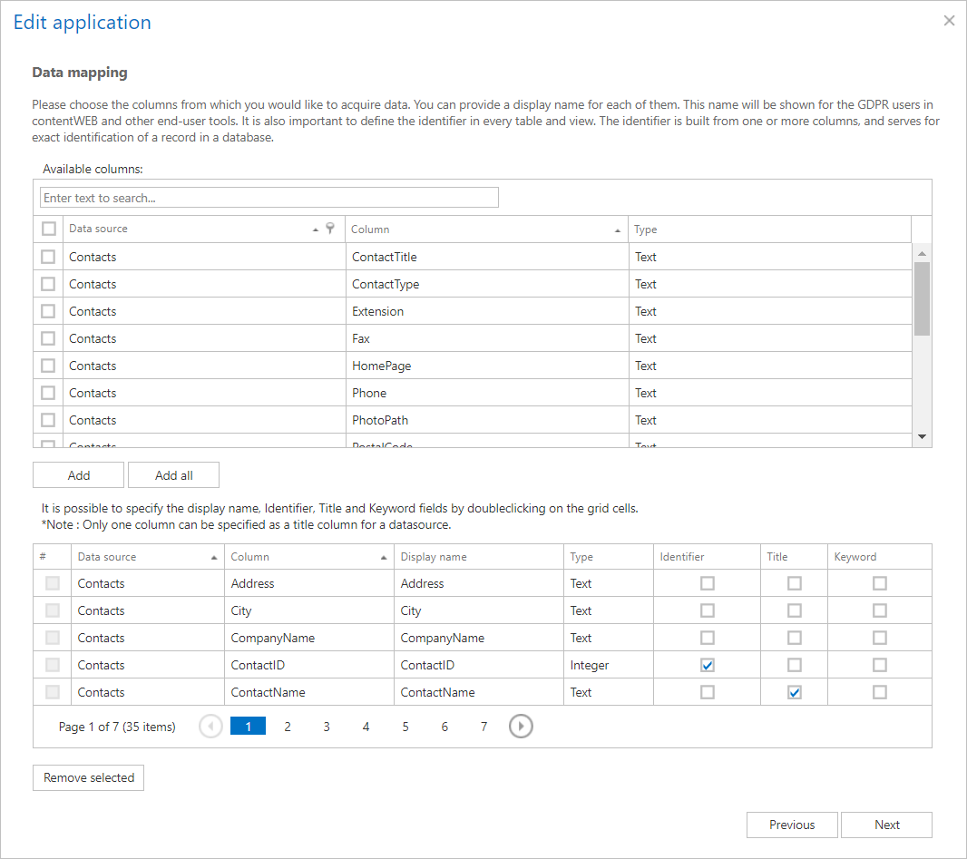Sort available columns by Column header arrow
This screenshot has height=859, width=967.
click(x=619, y=229)
